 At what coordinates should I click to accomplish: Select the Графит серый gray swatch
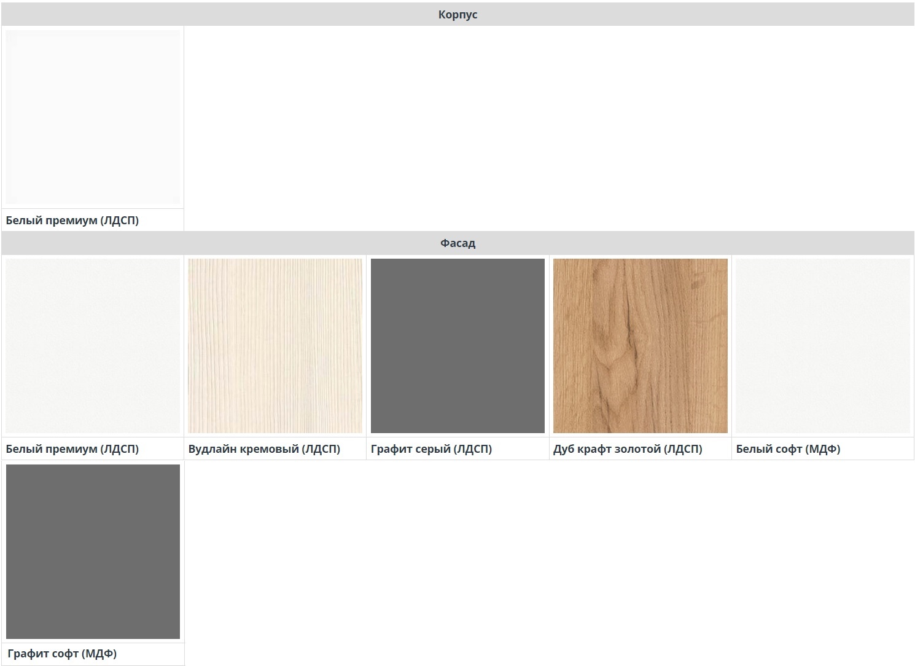tap(457, 346)
